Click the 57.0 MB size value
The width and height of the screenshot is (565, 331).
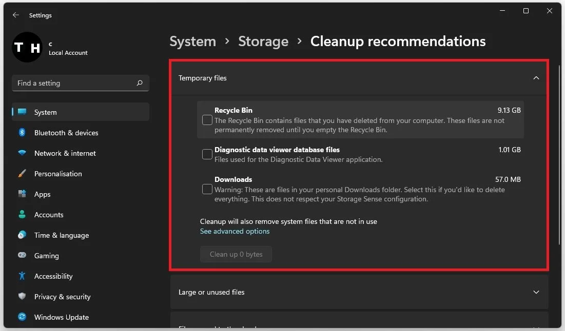[508, 179]
